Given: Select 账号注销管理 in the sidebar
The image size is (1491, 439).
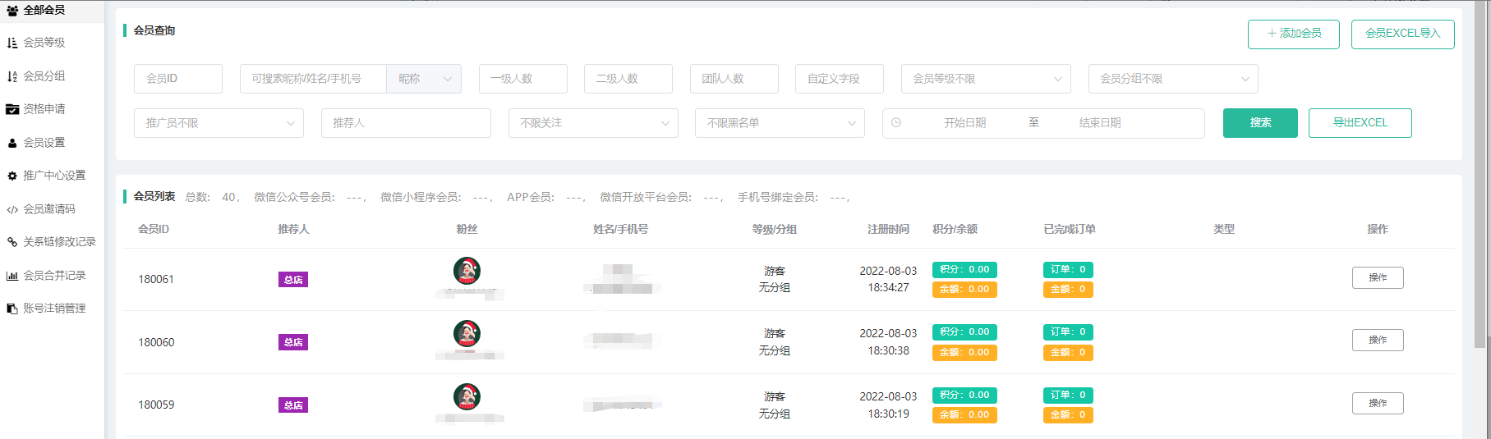Looking at the screenshot, I should [x=54, y=309].
